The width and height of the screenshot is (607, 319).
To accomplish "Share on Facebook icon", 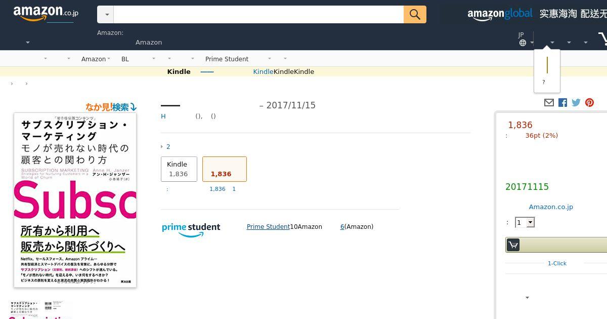I will [x=562, y=103].
